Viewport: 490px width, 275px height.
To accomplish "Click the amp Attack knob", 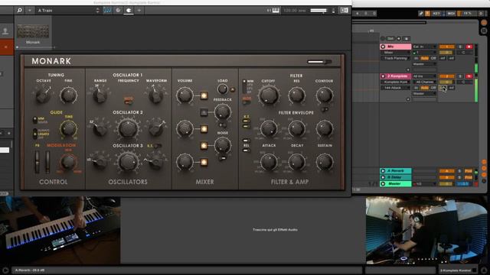I will [269, 162].
